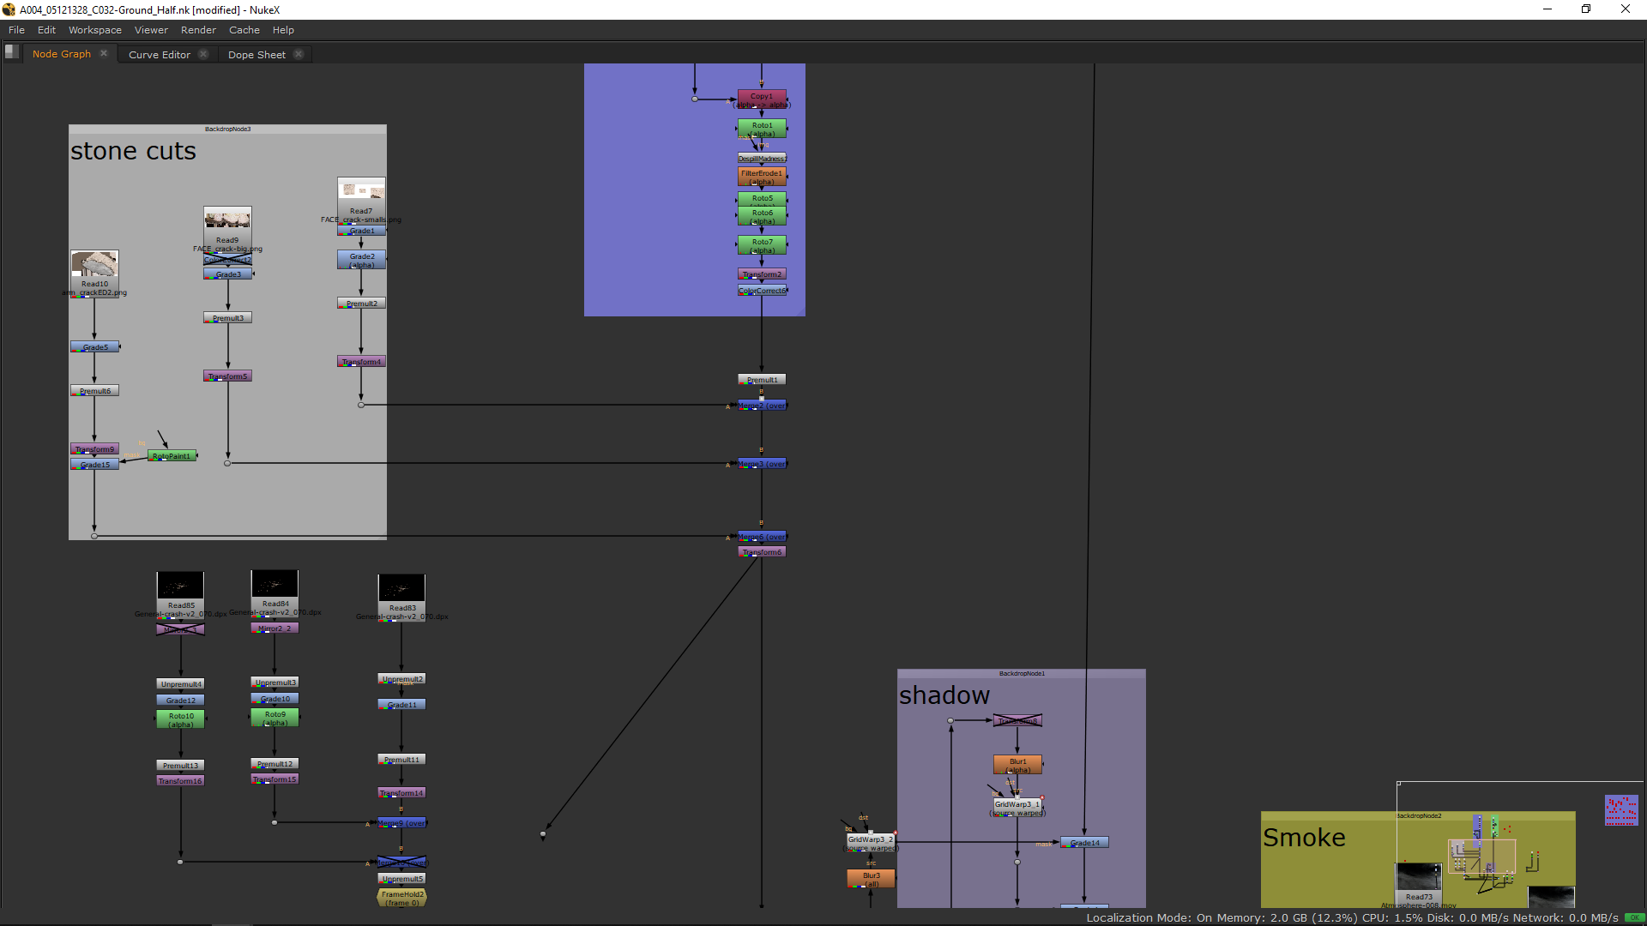
Task: Click the Blur3 node
Action: pos(871,879)
